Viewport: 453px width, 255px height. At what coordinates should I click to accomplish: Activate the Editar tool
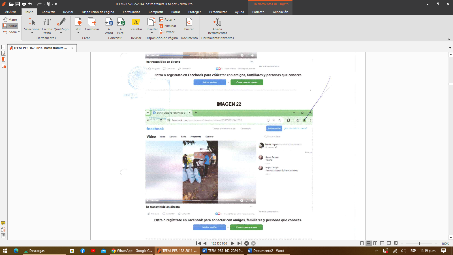tap(10, 26)
